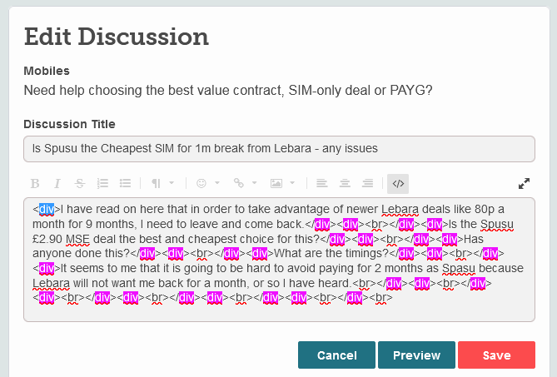Viewport: 557px width, 377px height.
Task: Toggle bold formatting in editor toolbar
Action: point(35,183)
